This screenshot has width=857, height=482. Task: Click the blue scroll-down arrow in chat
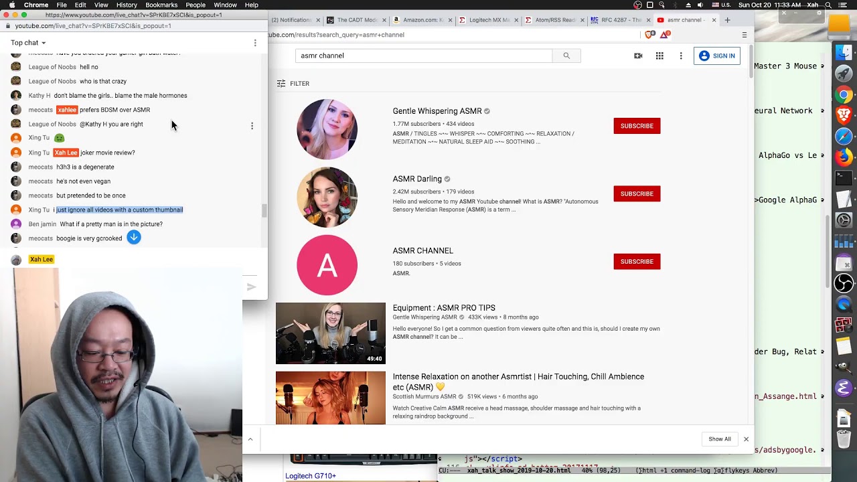pyautogui.click(x=134, y=237)
